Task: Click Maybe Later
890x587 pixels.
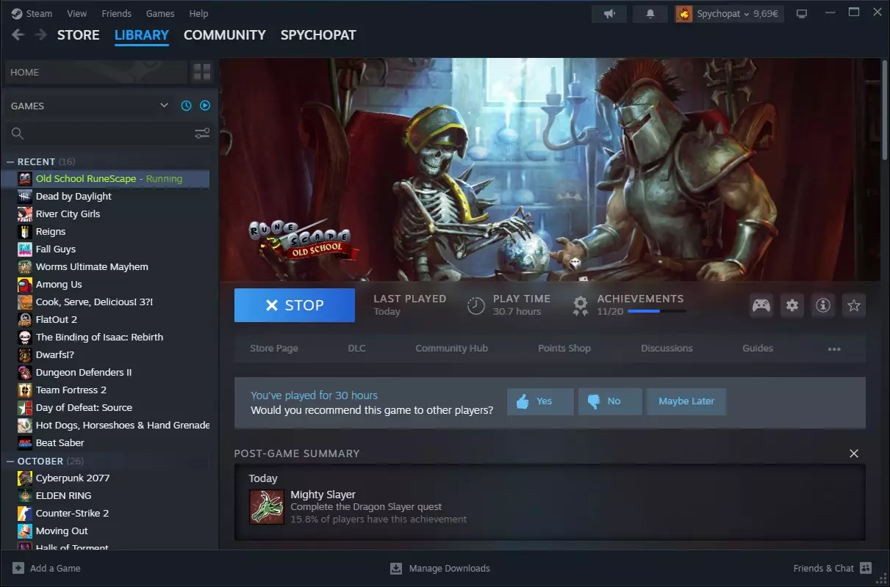Action: tap(686, 401)
